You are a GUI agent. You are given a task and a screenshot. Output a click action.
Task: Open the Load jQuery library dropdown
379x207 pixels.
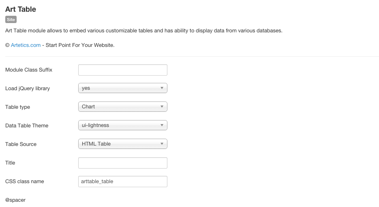coord(123,88)
